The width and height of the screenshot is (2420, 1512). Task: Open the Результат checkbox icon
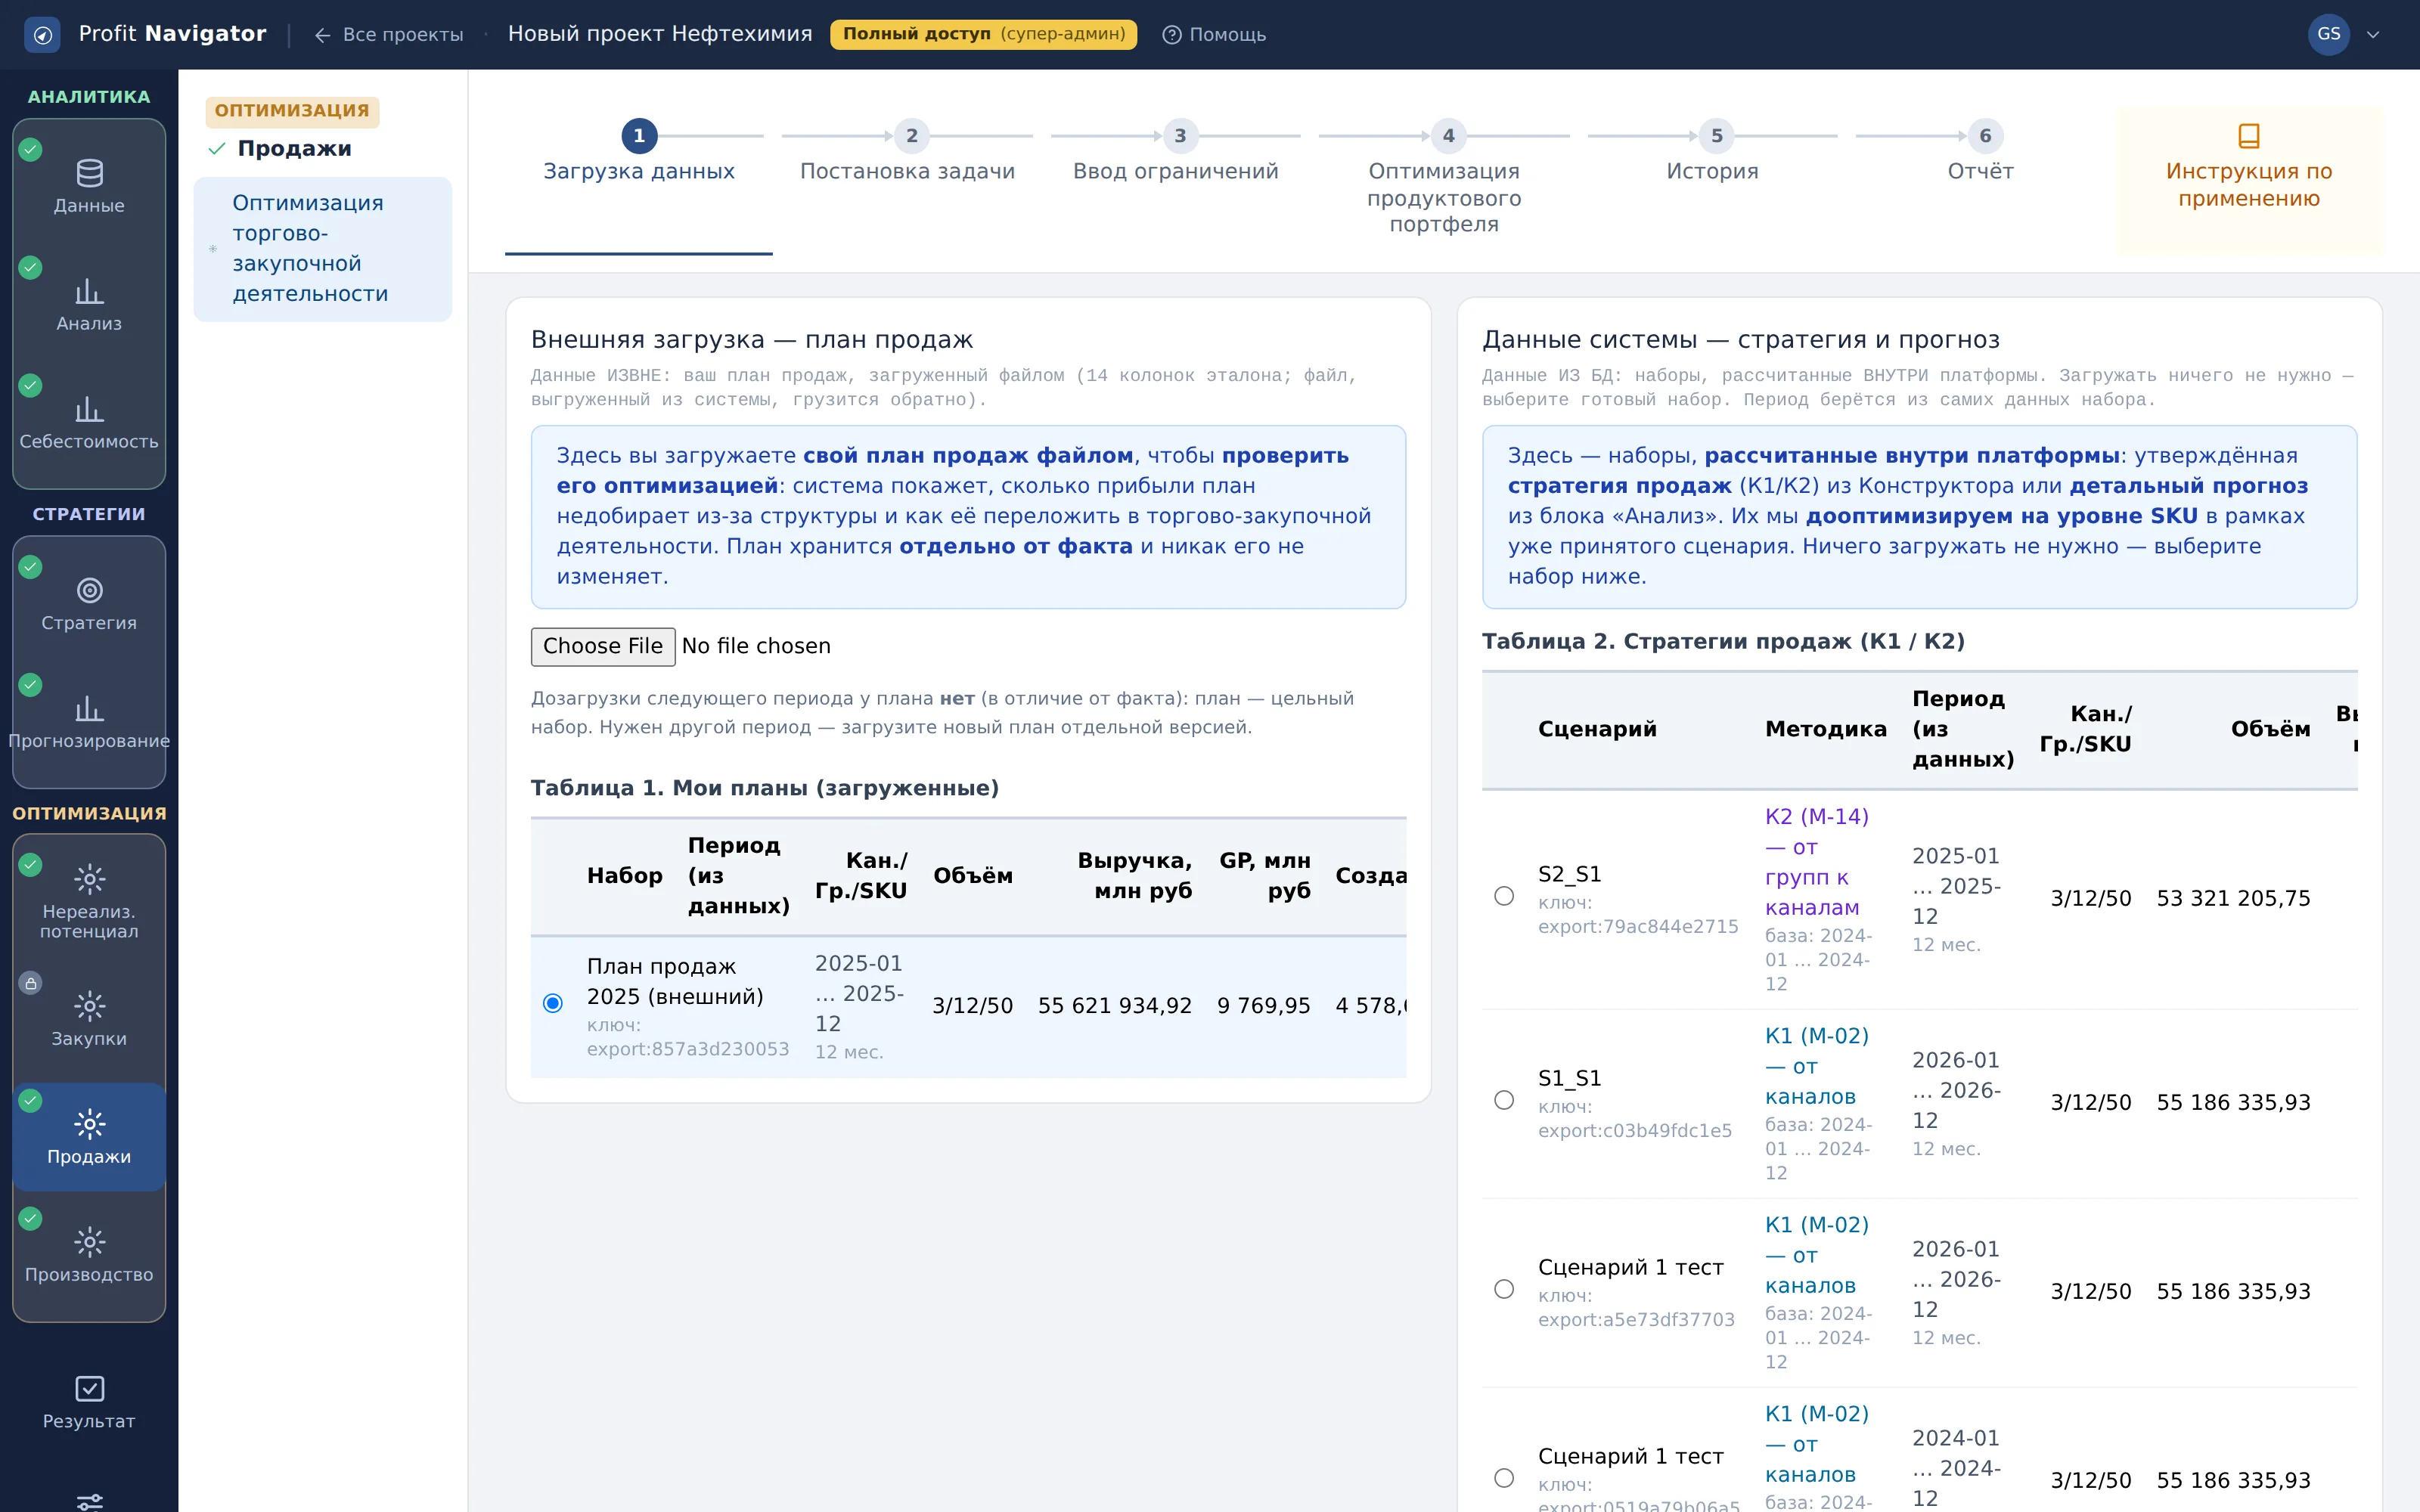(89, 1388)
